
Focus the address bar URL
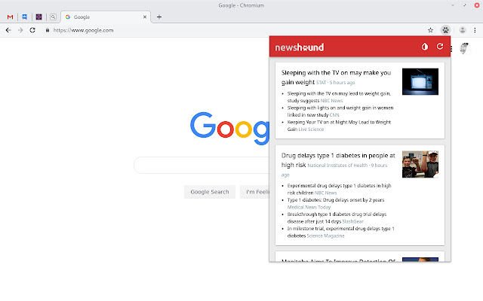[83, 30]
